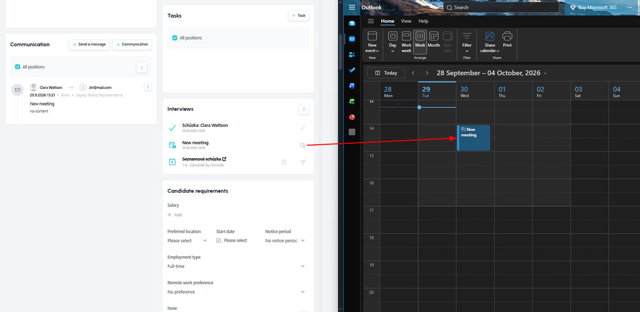Go to next week in Outlook calendar
This screenshot has height=312, width=640.
coord(427,73)
